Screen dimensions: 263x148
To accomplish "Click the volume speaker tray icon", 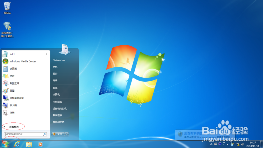I will tap(242, 144).
